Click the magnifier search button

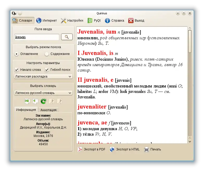(67, 37)
